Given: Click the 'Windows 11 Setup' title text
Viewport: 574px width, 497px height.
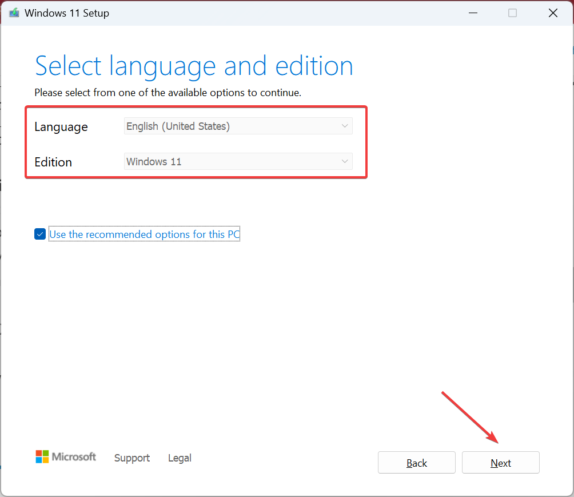Looking at the screenshot, I should pyautogui.click(x=67, y=13).
